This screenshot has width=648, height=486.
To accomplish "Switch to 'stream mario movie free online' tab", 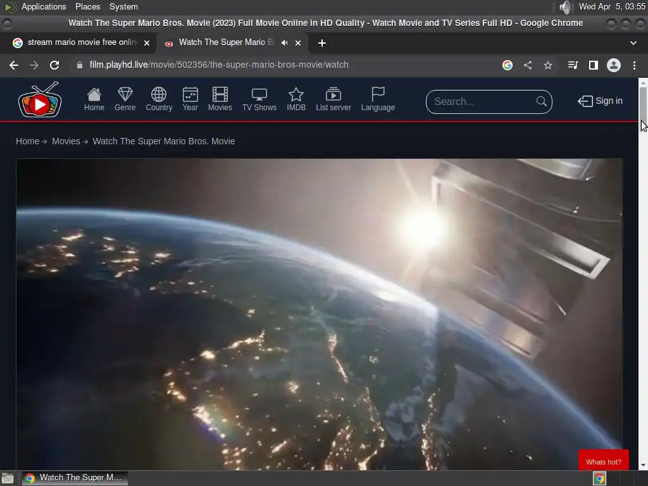I will (x=81, y=42).
